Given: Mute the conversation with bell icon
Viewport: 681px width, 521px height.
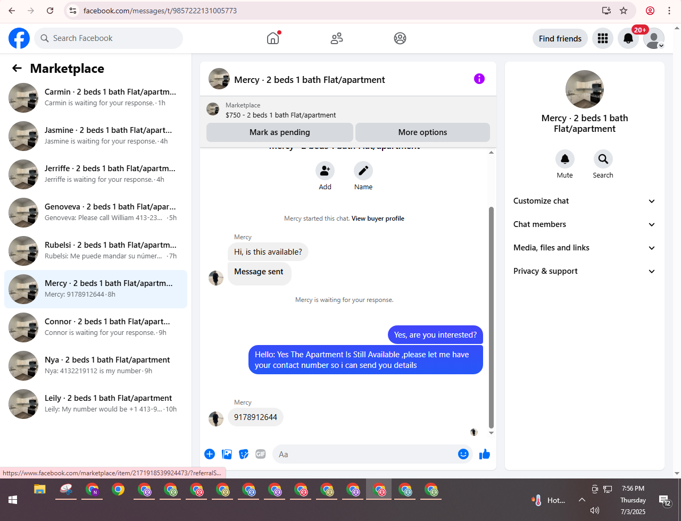Looking at the screenshot, I should pos(565,159).
